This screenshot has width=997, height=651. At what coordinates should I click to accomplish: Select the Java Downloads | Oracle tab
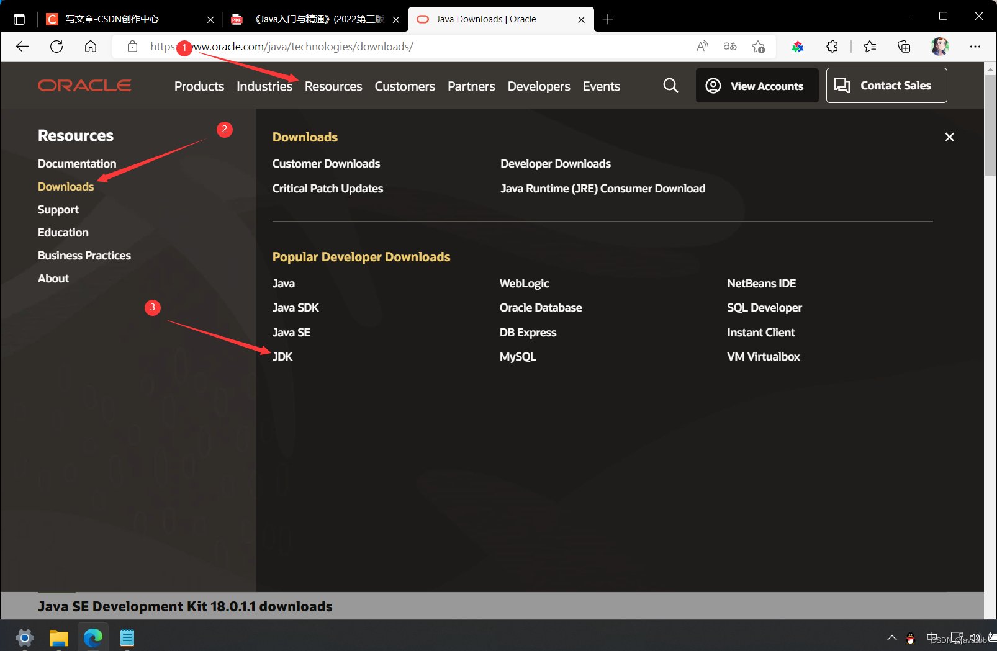(x=500, y=19)
